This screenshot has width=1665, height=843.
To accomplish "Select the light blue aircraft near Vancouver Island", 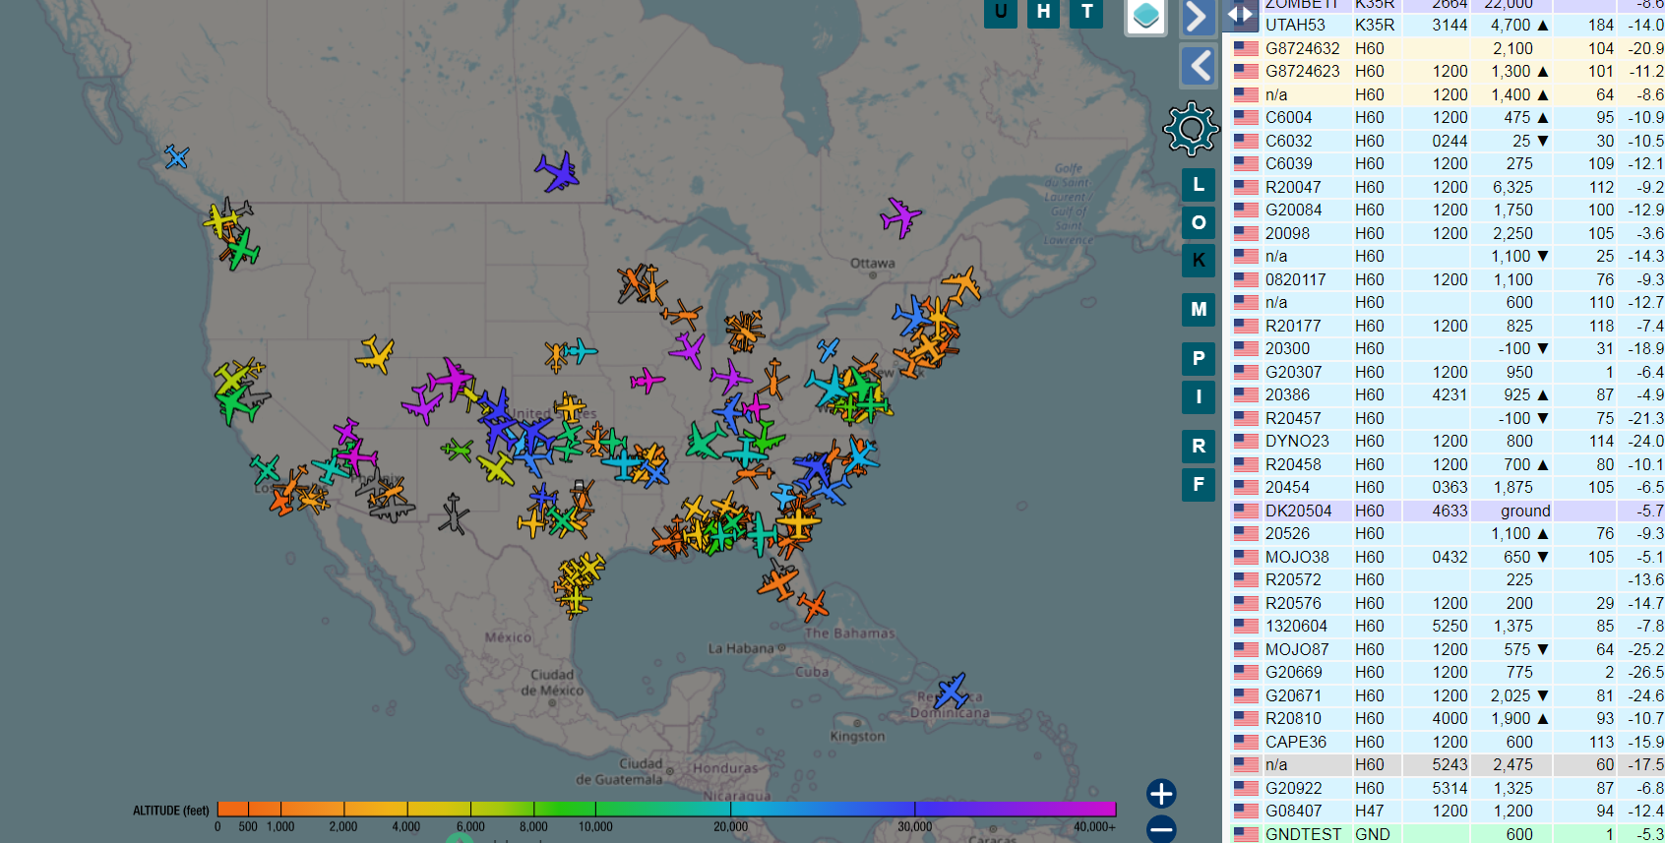I will (176, 156).
